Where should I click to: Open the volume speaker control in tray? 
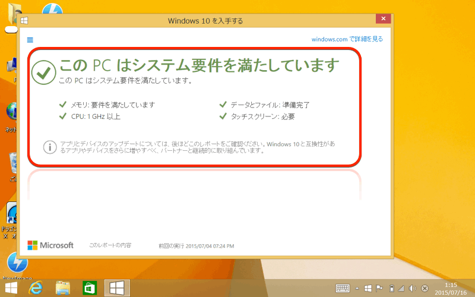[413, 288]
